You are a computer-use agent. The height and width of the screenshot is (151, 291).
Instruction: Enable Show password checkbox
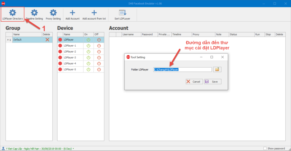tap(265, 148)
